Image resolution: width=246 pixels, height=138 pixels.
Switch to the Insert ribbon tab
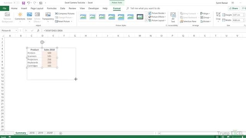coord(24,8)
